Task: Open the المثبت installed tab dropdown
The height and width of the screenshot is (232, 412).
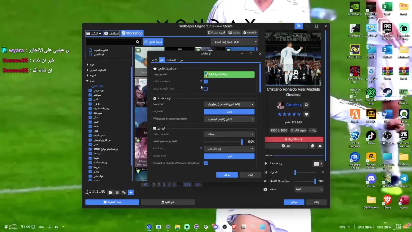Action: pyautogui.click(x=94, y=33)
